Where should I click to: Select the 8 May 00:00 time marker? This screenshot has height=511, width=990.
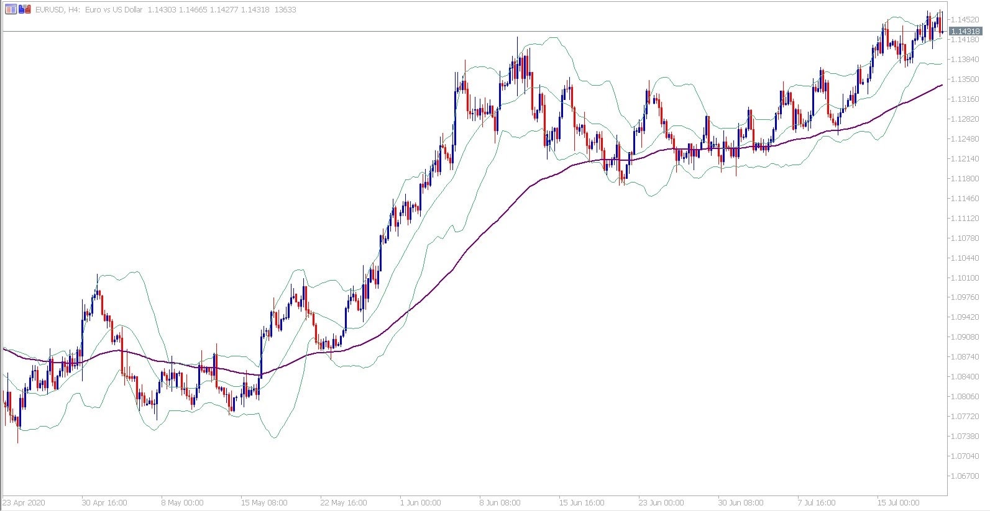click(x=182, y=502)
